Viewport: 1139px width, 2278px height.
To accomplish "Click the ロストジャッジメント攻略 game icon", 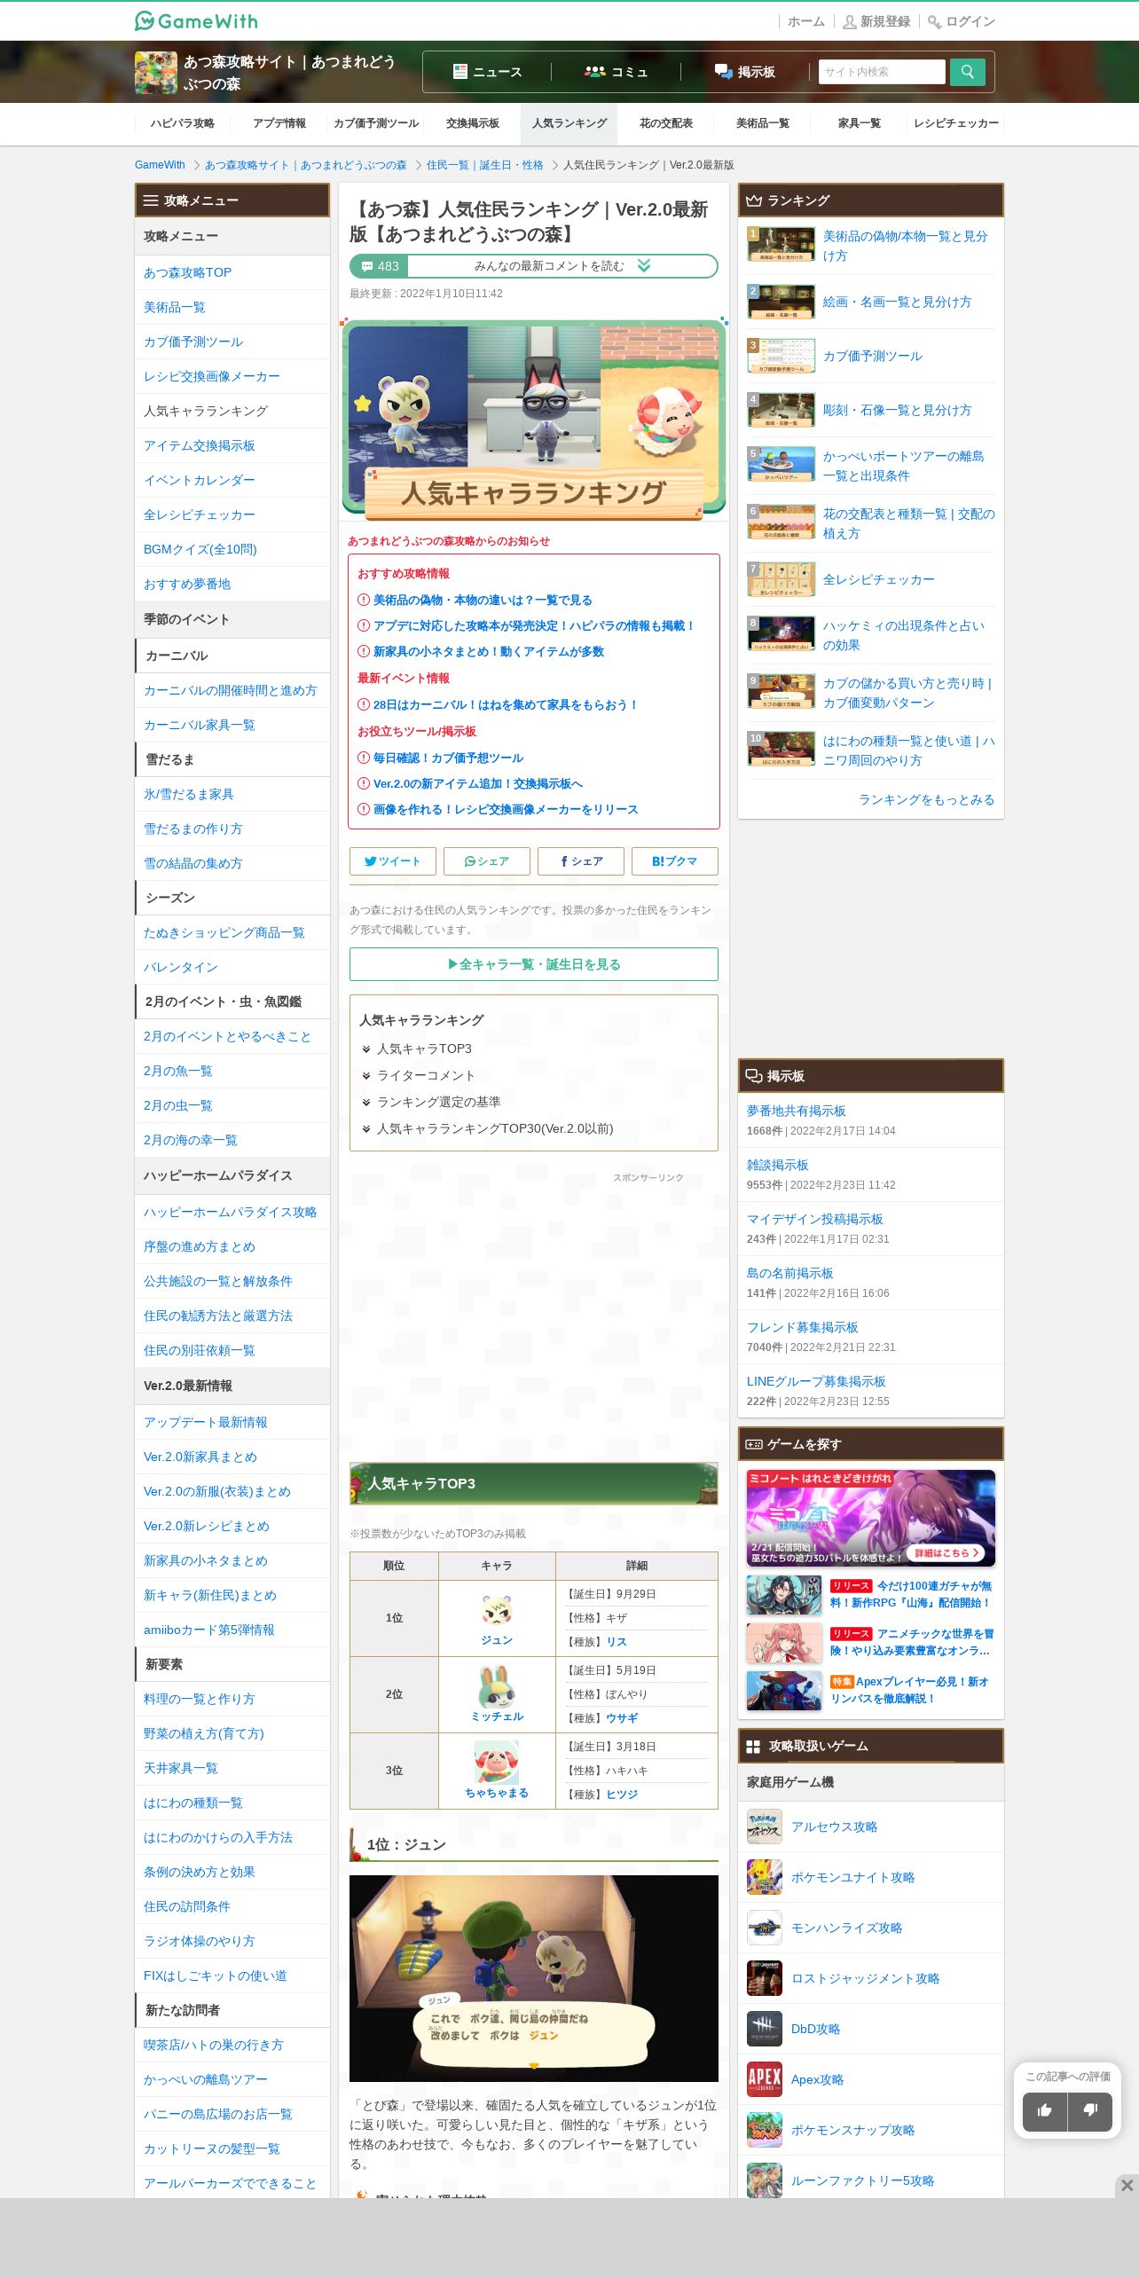I will [x=765, y=1978].
